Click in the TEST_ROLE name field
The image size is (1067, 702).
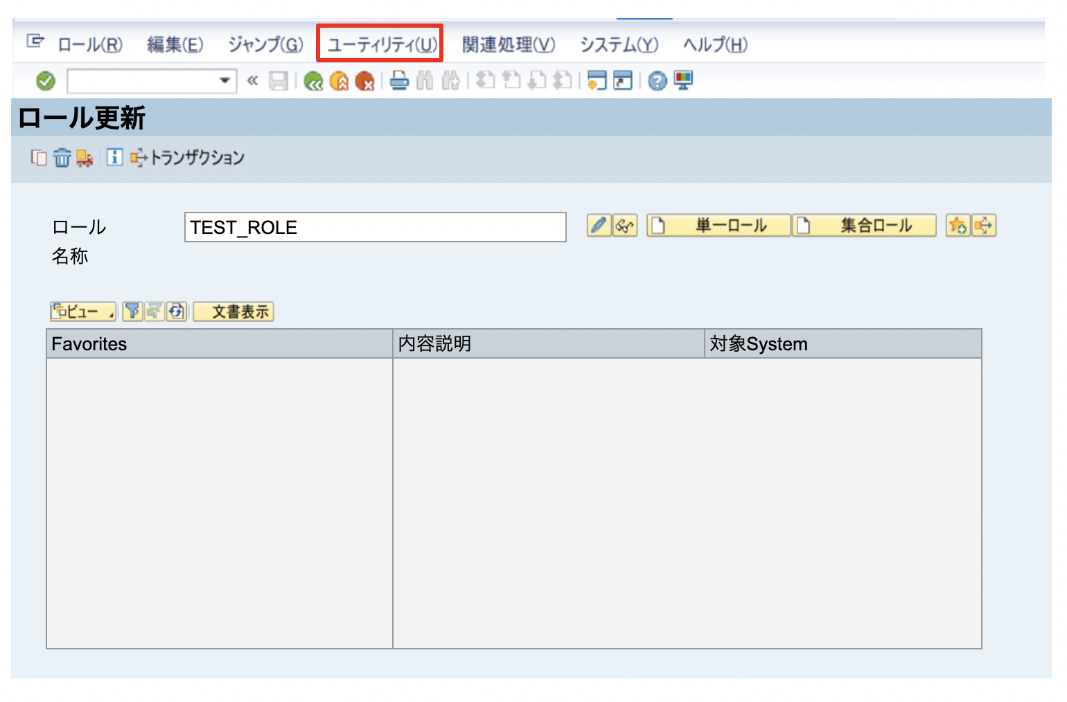[x=374, y=227]
